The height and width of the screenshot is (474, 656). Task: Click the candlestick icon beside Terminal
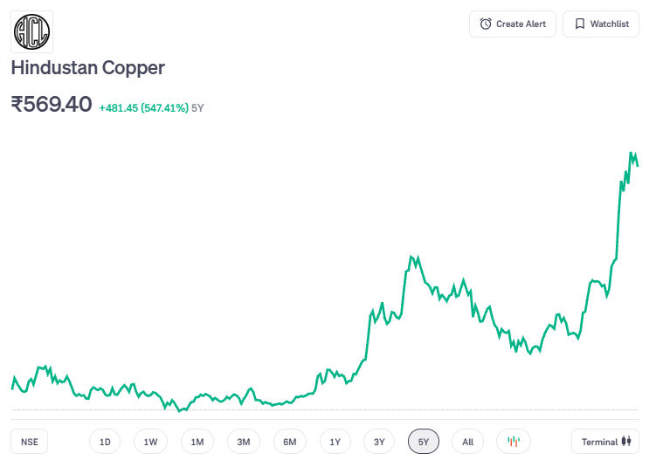[625, 442]
